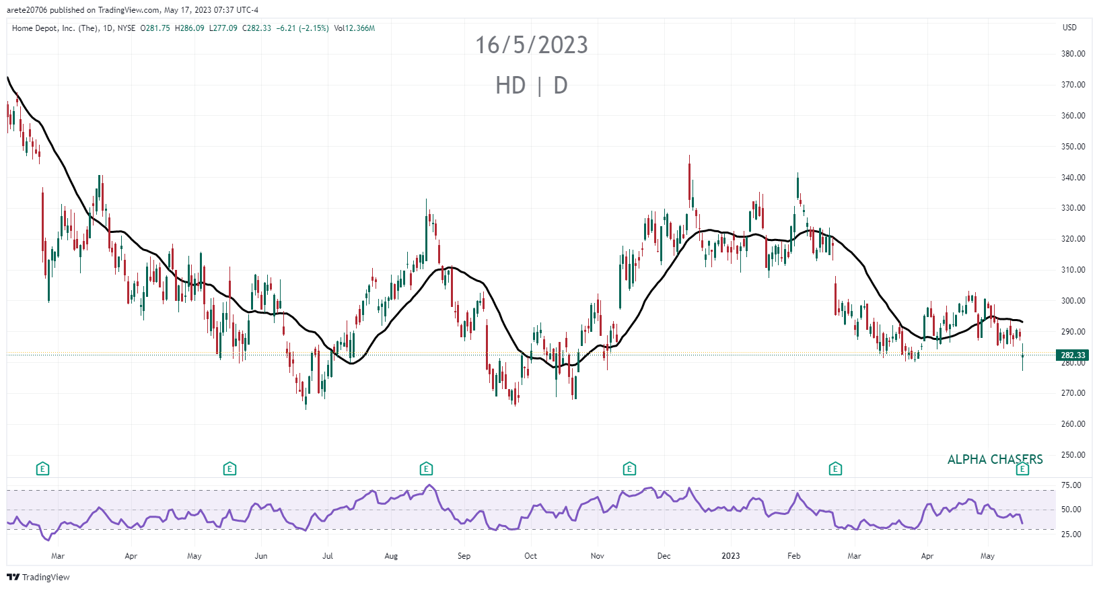Click the Sep label on time axis
The width and height of the screenshot is (1099, 589).
[x=464, y=556]
